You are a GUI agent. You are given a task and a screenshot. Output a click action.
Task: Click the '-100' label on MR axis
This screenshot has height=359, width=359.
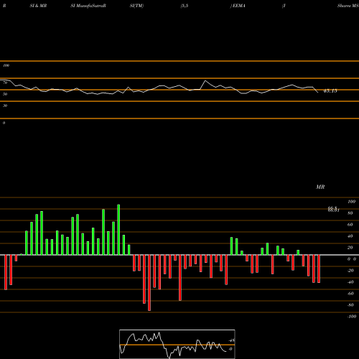(x=352, y=317)
